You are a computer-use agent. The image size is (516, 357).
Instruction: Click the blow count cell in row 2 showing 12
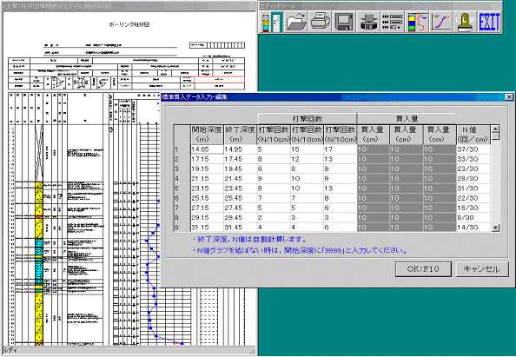pos(307,159)
